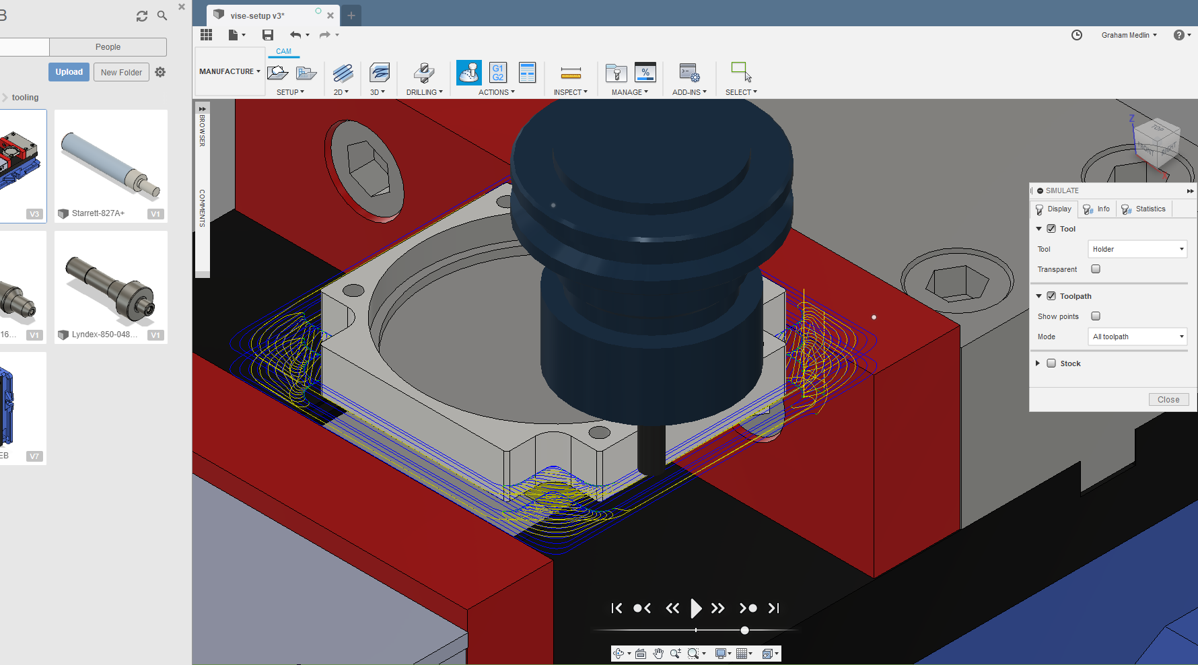Image resolution: width=1198 pixels, height=665 pixels.
Task: Open data panel settings gear
Action: tap(160, 72)
